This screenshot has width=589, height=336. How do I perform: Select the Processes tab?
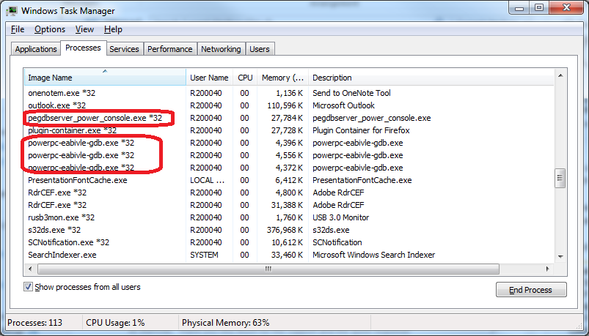tap(83, 48)
